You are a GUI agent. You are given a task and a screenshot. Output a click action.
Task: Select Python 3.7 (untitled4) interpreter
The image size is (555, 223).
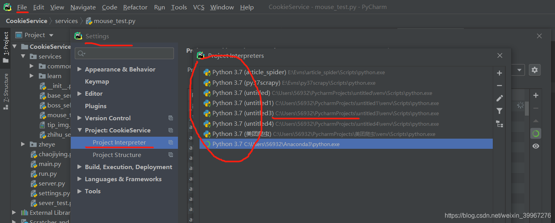click(346, 124)
